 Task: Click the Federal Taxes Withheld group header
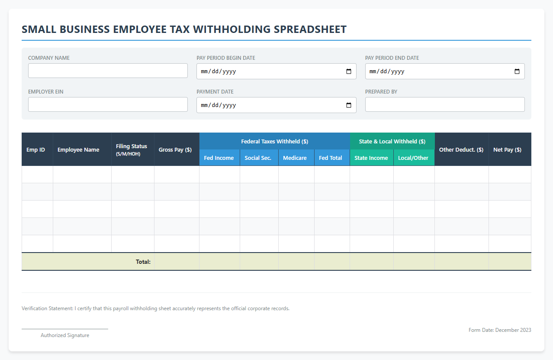pos(274,141)
